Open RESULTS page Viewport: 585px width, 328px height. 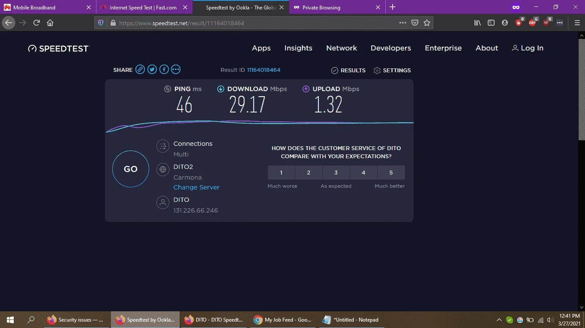[x=348, y=70]
